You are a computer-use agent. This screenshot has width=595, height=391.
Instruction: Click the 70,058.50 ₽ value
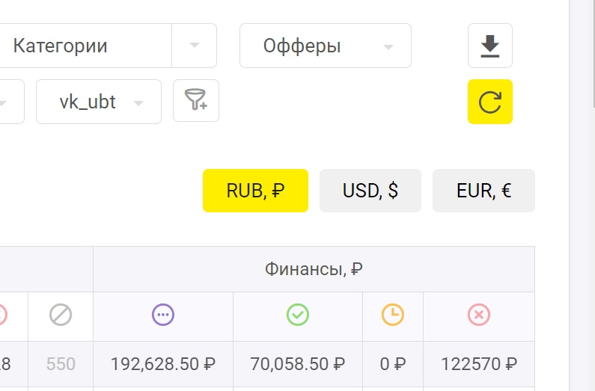297,364
